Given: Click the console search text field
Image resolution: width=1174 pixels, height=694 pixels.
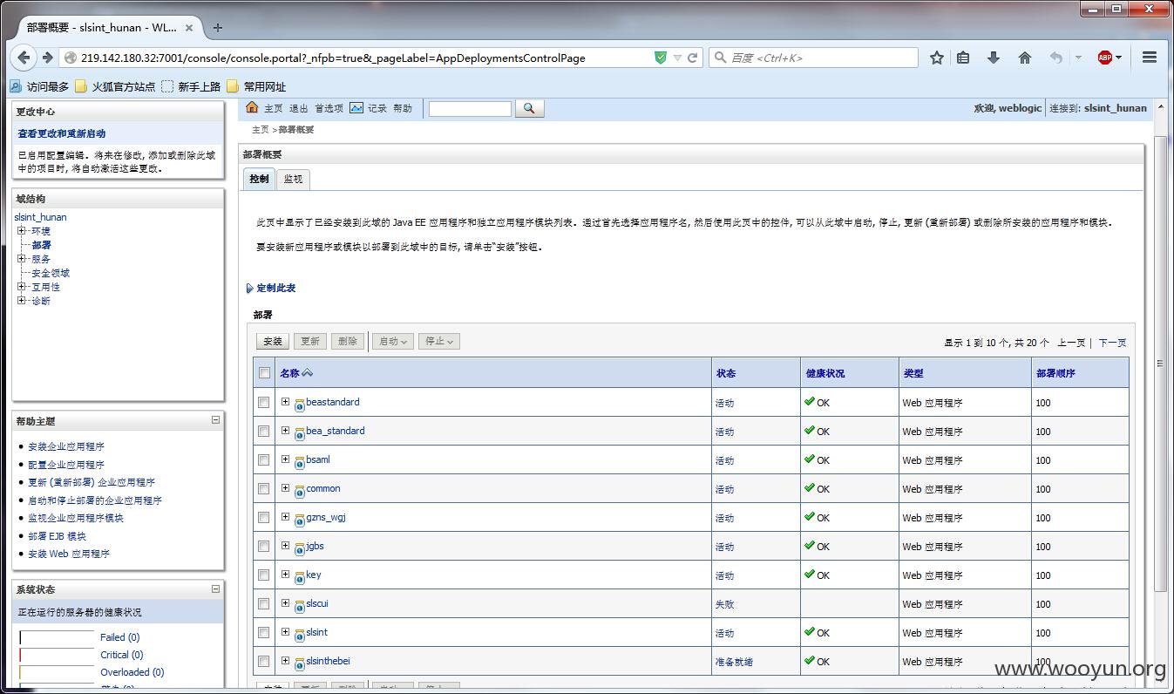Looking at the screenshot, I should [470, 109].
